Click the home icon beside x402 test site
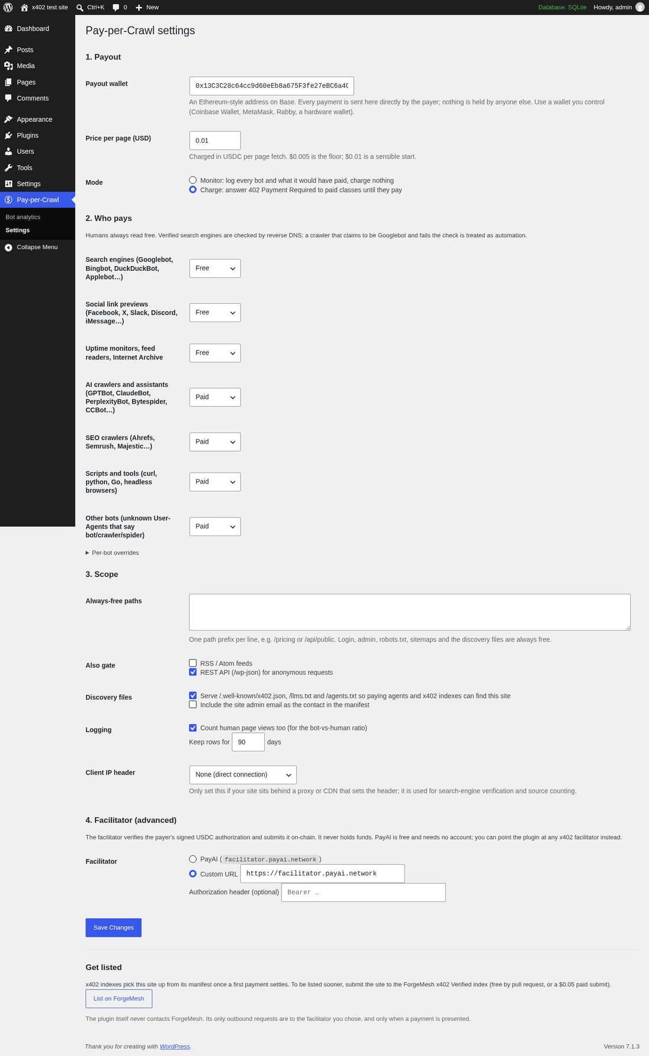649x1056 pixels. 24,8
